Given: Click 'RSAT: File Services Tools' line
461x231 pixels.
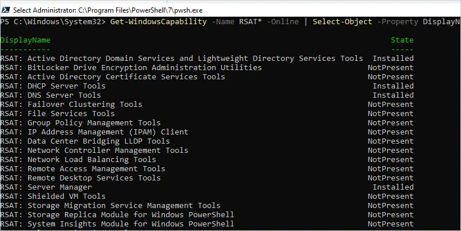Looking at the screenshot, I should [x=57, y=113].
